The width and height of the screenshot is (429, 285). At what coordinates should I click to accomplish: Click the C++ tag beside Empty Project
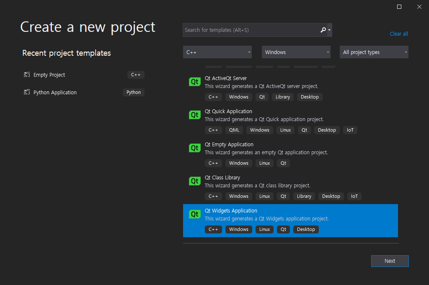tap(136, 75)
